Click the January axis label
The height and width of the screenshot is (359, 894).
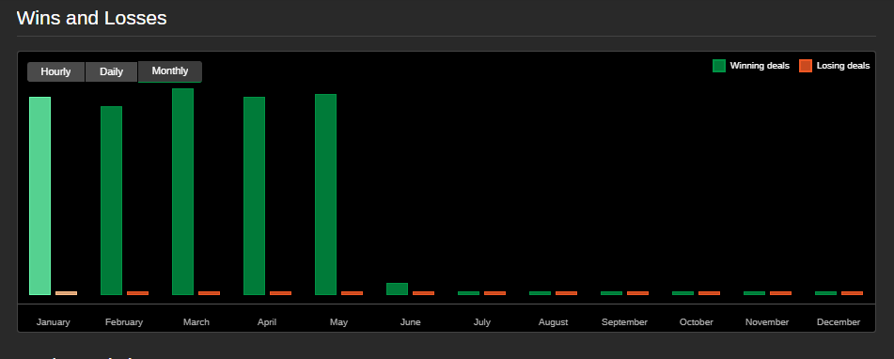(53, 322)
